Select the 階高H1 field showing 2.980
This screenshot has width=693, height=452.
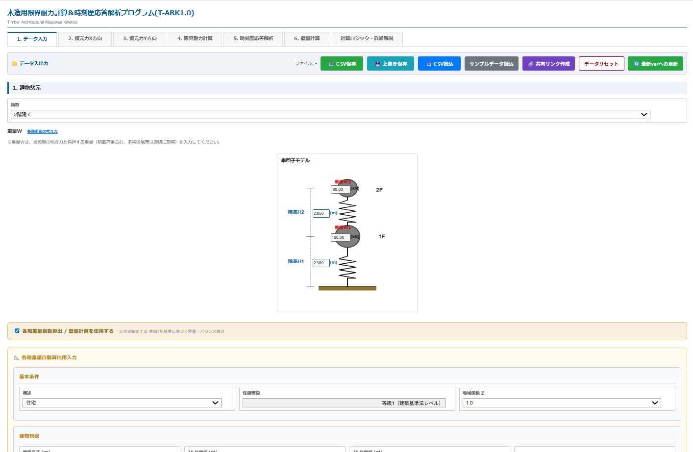[x=321, y=263]
